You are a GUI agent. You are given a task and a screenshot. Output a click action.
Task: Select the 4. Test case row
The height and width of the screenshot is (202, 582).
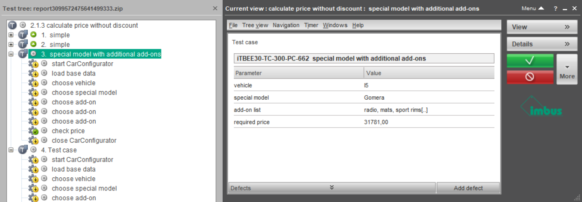pos(59,150)
